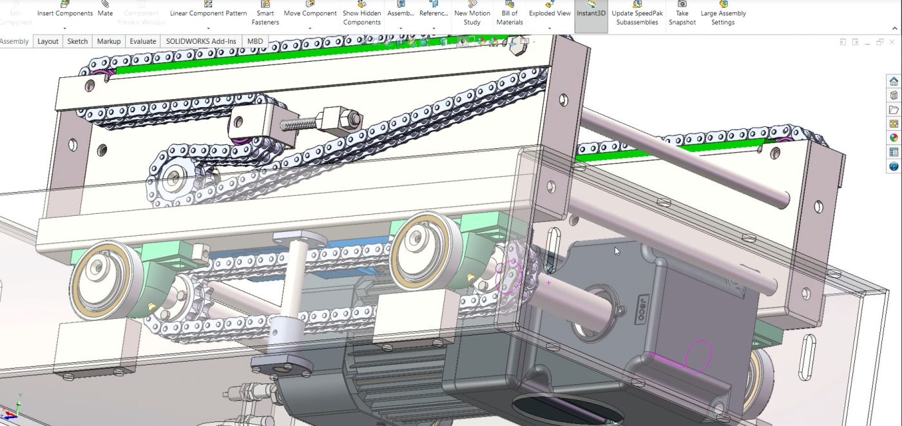
Task: Open the Bill of Materials tool
Action: click(509, 14)
